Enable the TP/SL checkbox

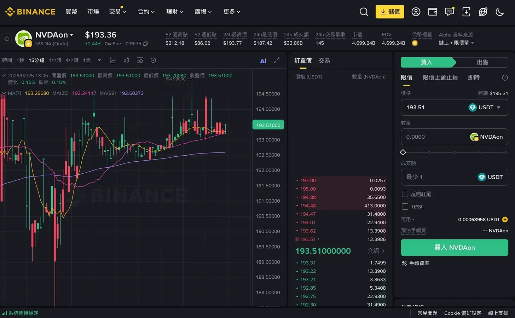405,207
